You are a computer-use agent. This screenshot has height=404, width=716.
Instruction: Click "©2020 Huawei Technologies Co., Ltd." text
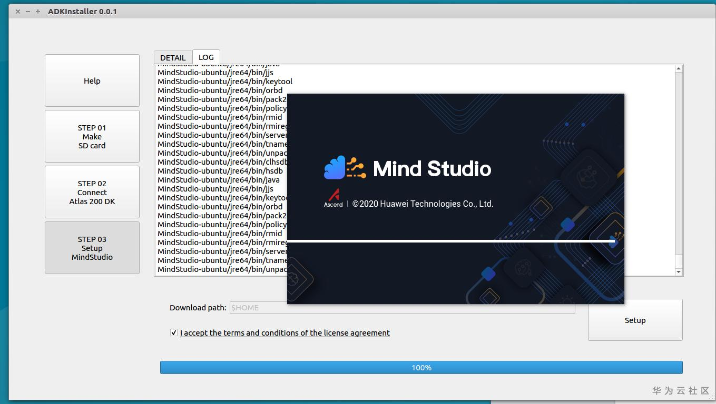pos(423,204)
